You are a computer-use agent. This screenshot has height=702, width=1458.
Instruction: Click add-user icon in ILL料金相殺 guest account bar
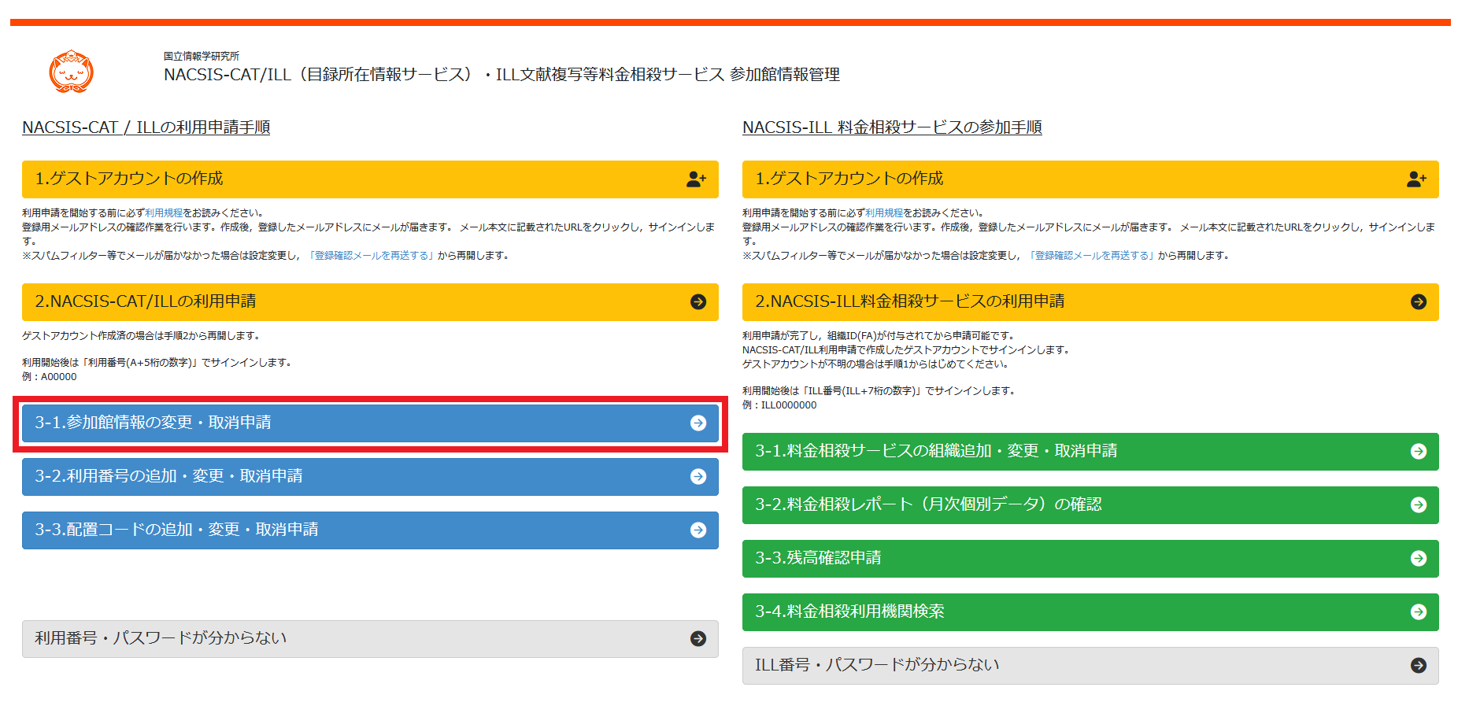tap(1416, 179)
